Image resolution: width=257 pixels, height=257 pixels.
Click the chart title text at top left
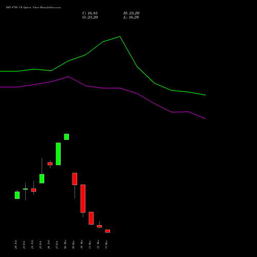(x=33, y=8)
